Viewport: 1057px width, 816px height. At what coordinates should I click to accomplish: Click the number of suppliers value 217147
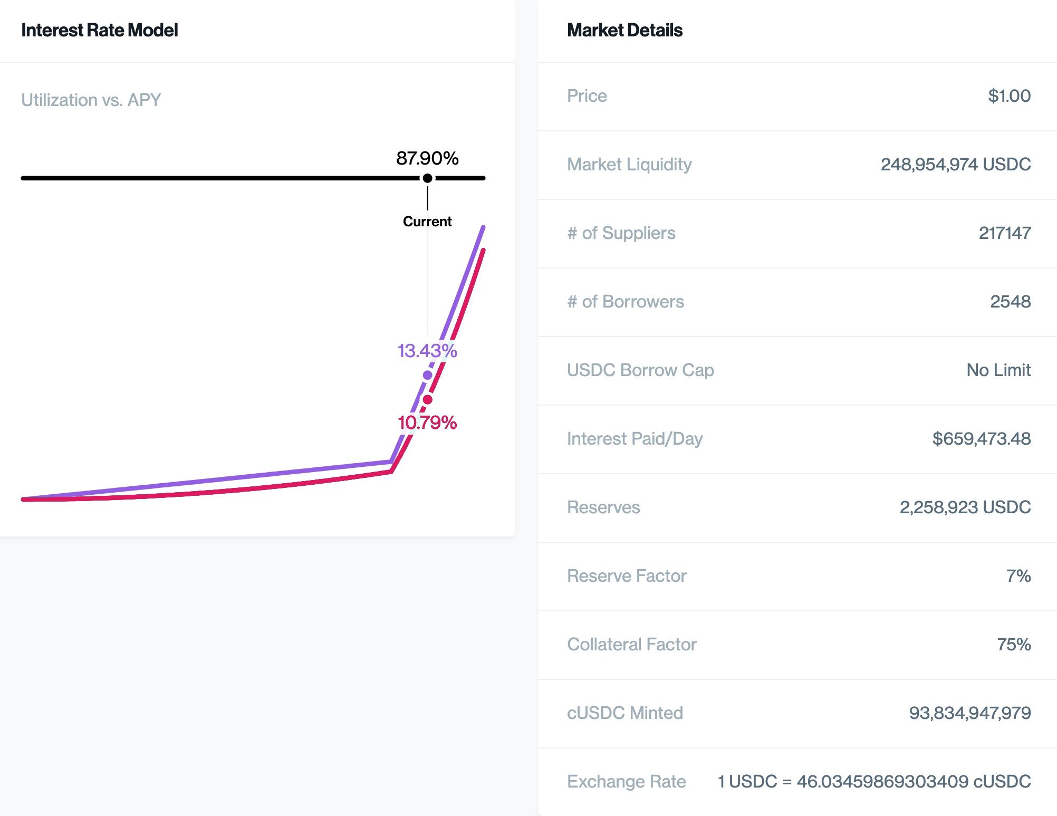pos(1004,233)
